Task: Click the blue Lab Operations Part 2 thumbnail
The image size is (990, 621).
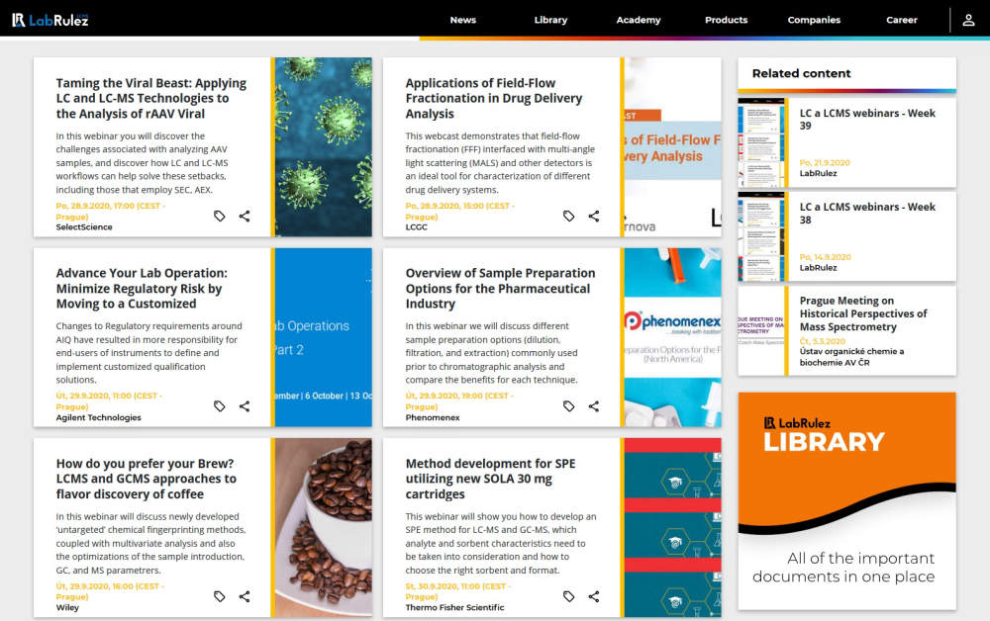Action: (x=324, y=337)
